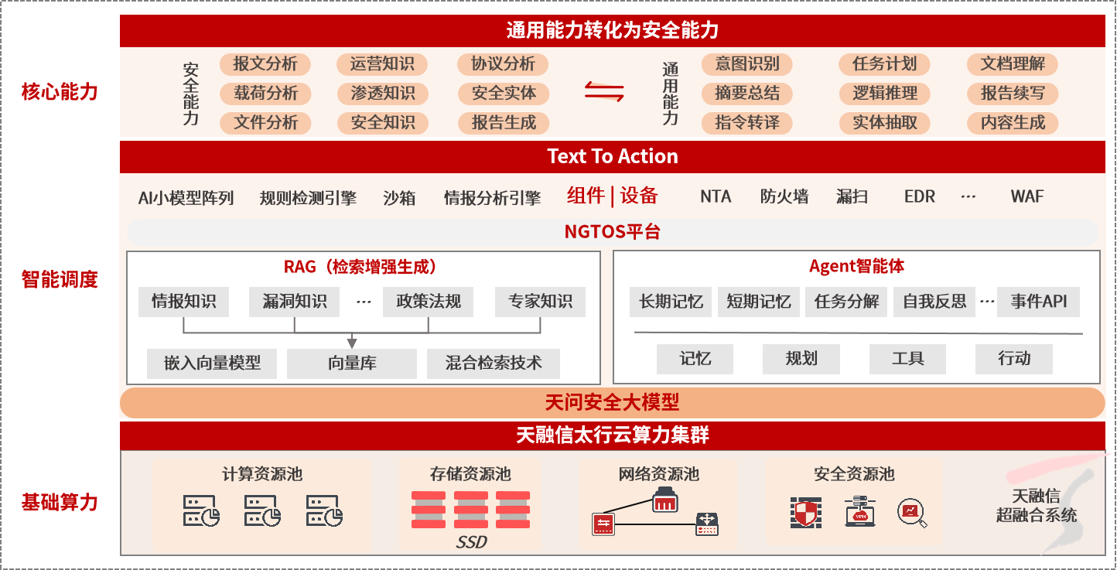
Task: Select the 报文分析 capability tag
Action: pos(265,64)
